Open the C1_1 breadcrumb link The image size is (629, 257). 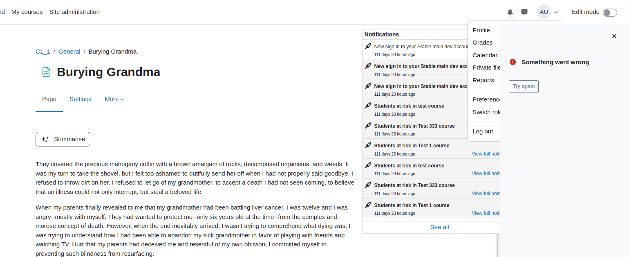[43, 52]
